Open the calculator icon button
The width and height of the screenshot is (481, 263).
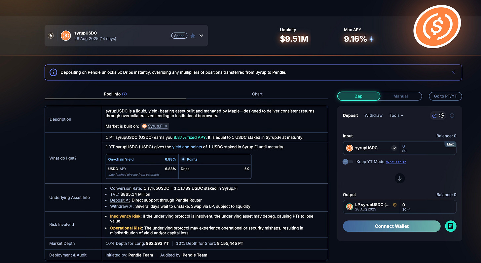point(451,226)
